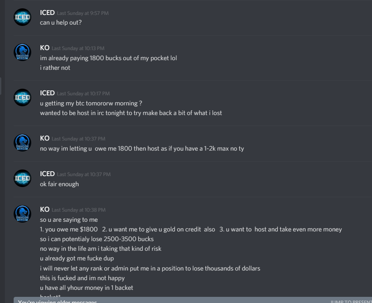Click 'You're viewing older messages' bar
The height and width of the screenshot is (303, 372).
click(193, 300)
